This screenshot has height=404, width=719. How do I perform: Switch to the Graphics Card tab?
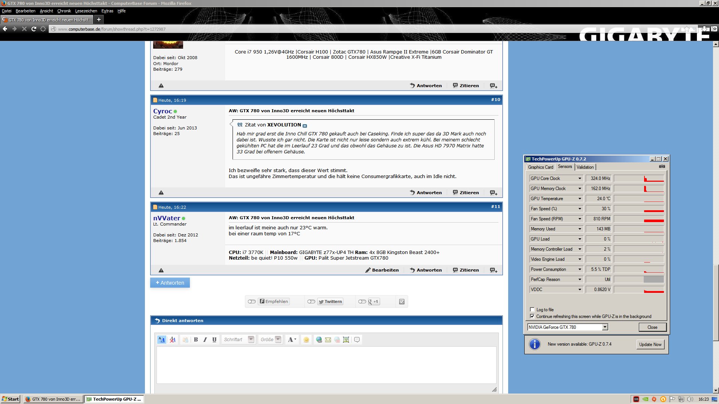(x=540, y=167)
